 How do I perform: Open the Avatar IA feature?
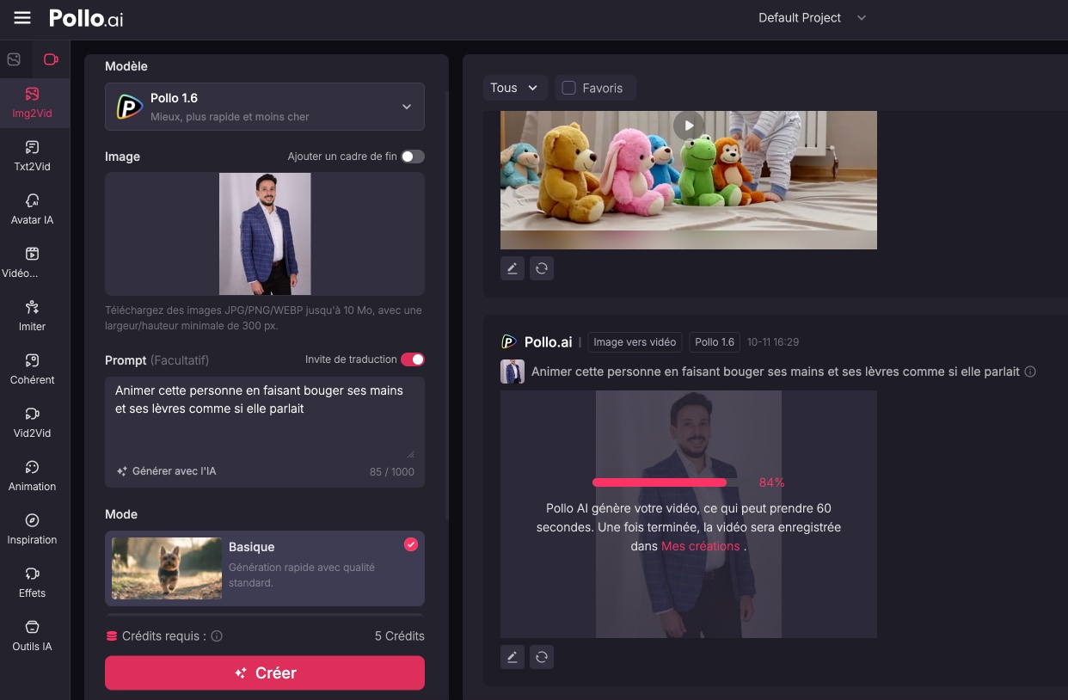[x=32, y=209]
